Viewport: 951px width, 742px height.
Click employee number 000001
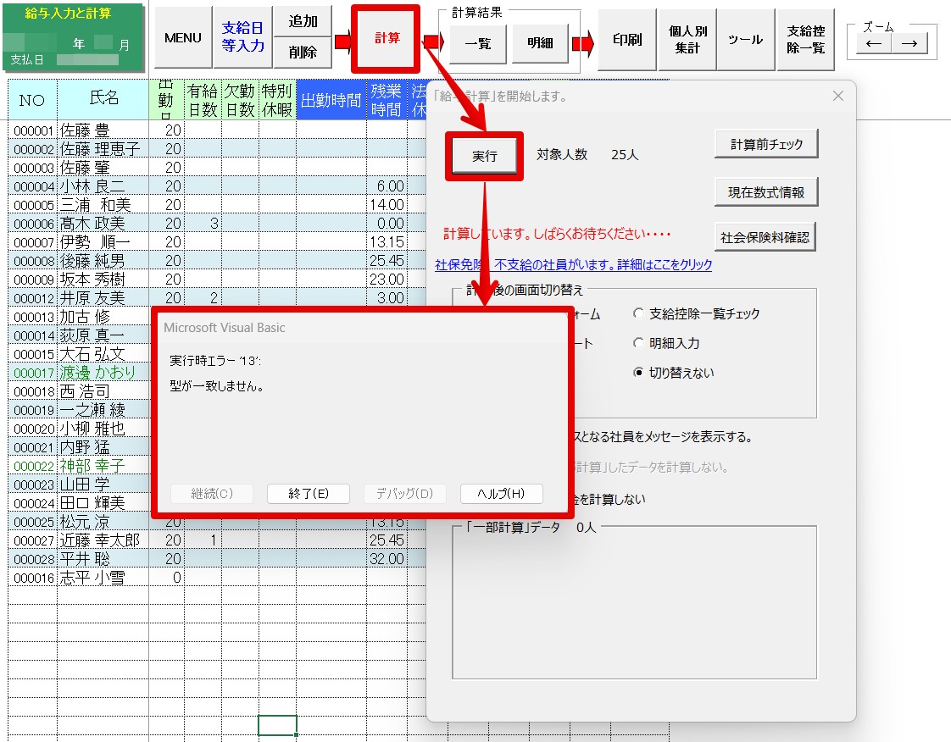click(x=33, y=130)
